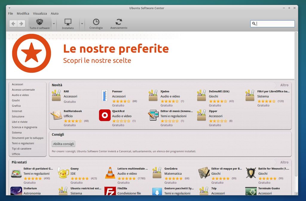Open Strumenti per lo sviluppo category
The height and width of the screenshot is (201, 306).
click(27, 138)
